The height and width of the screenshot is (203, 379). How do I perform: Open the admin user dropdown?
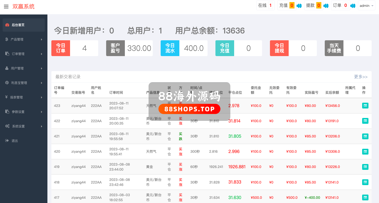point(366,6)
